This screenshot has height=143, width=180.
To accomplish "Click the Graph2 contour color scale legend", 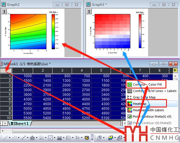I will 53,31.
